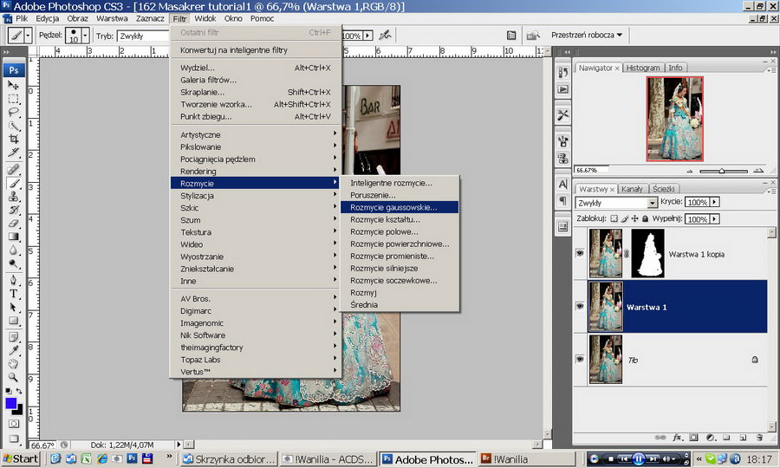The image size is (780, 468).
Task: Click the Windows Start button
Action: coord(20,458)
